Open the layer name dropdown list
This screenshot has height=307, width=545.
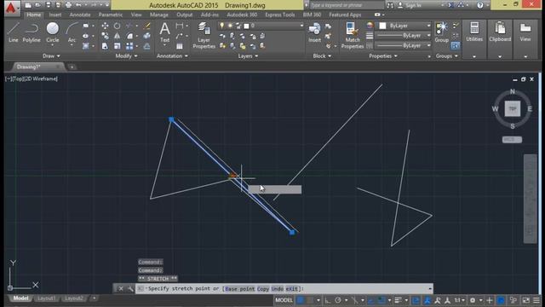point(301,26)
